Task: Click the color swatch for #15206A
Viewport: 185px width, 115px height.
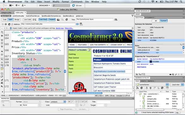Action: (x=151, y=62)
